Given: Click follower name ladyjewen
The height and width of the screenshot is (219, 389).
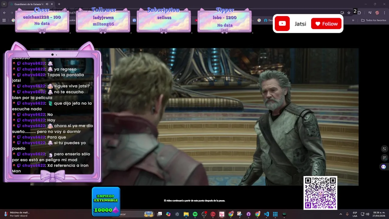Looking at the screenshot, I should click(103, 18).
